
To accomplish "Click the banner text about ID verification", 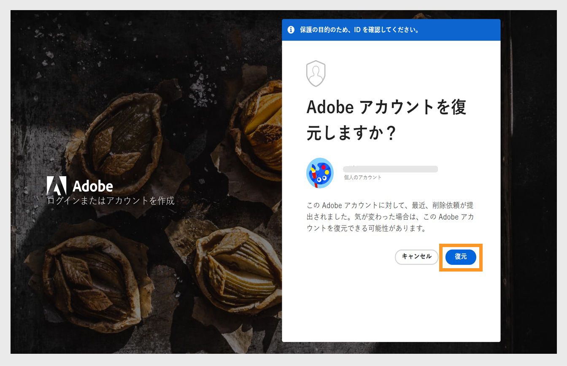I will click(x=358, y=30).
